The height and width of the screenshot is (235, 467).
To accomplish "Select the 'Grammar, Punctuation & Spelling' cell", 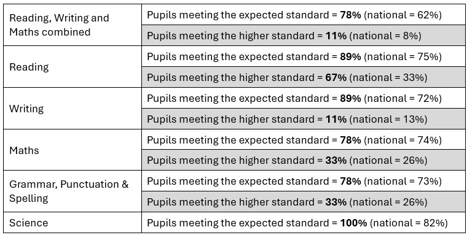I will coord(73,191).
